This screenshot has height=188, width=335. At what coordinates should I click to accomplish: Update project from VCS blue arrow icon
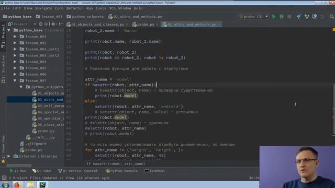coord(299,17)
